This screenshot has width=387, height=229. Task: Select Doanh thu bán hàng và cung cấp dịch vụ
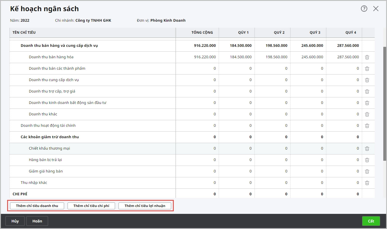(x=59, y=46)
